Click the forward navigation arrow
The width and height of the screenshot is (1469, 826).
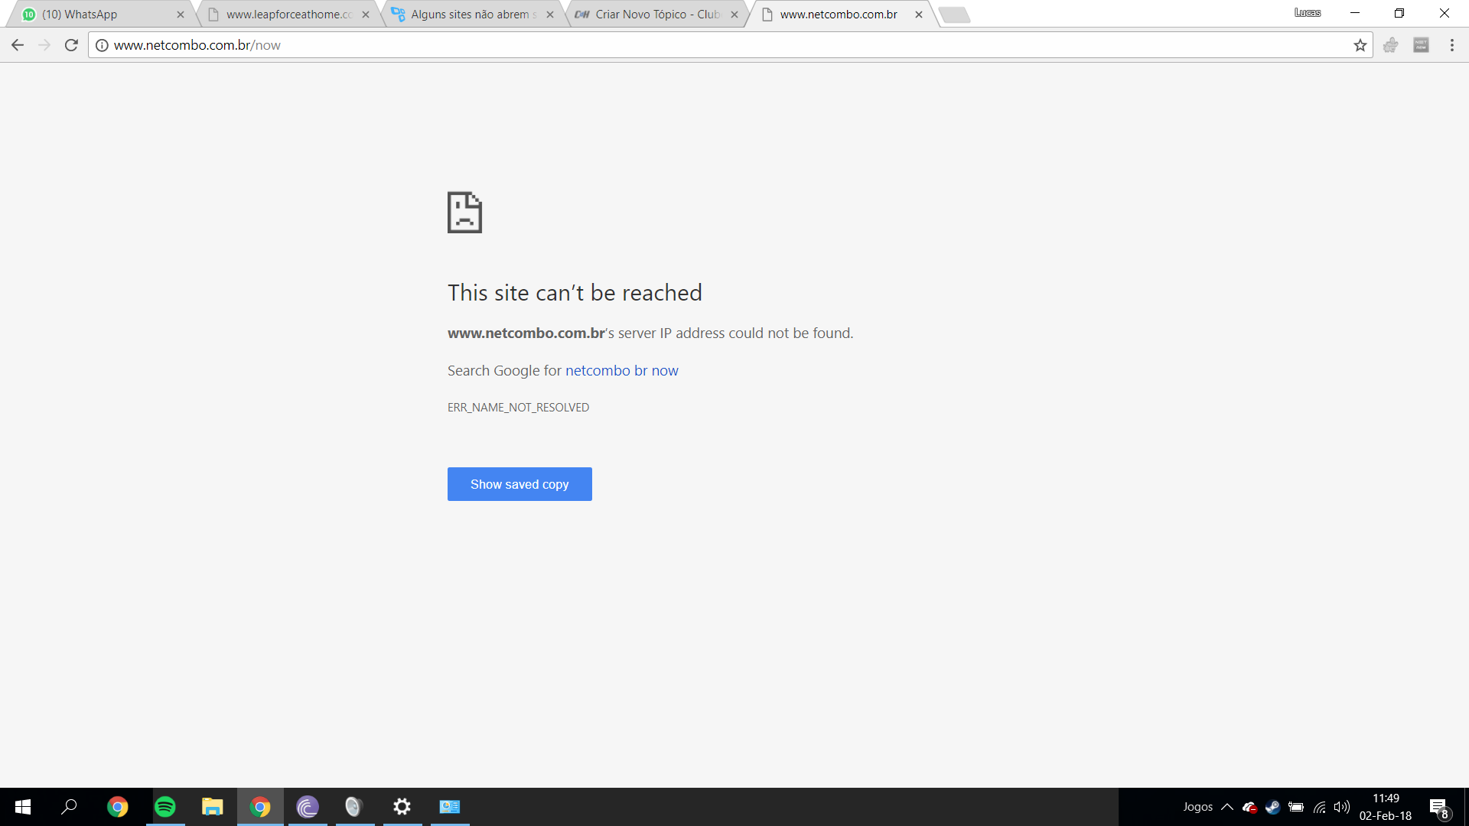point(44,45)
